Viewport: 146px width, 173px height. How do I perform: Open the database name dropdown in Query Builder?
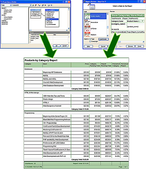30,5
